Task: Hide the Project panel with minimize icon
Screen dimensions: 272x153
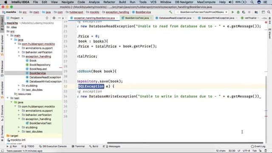Action: click(x=59, y=18)
